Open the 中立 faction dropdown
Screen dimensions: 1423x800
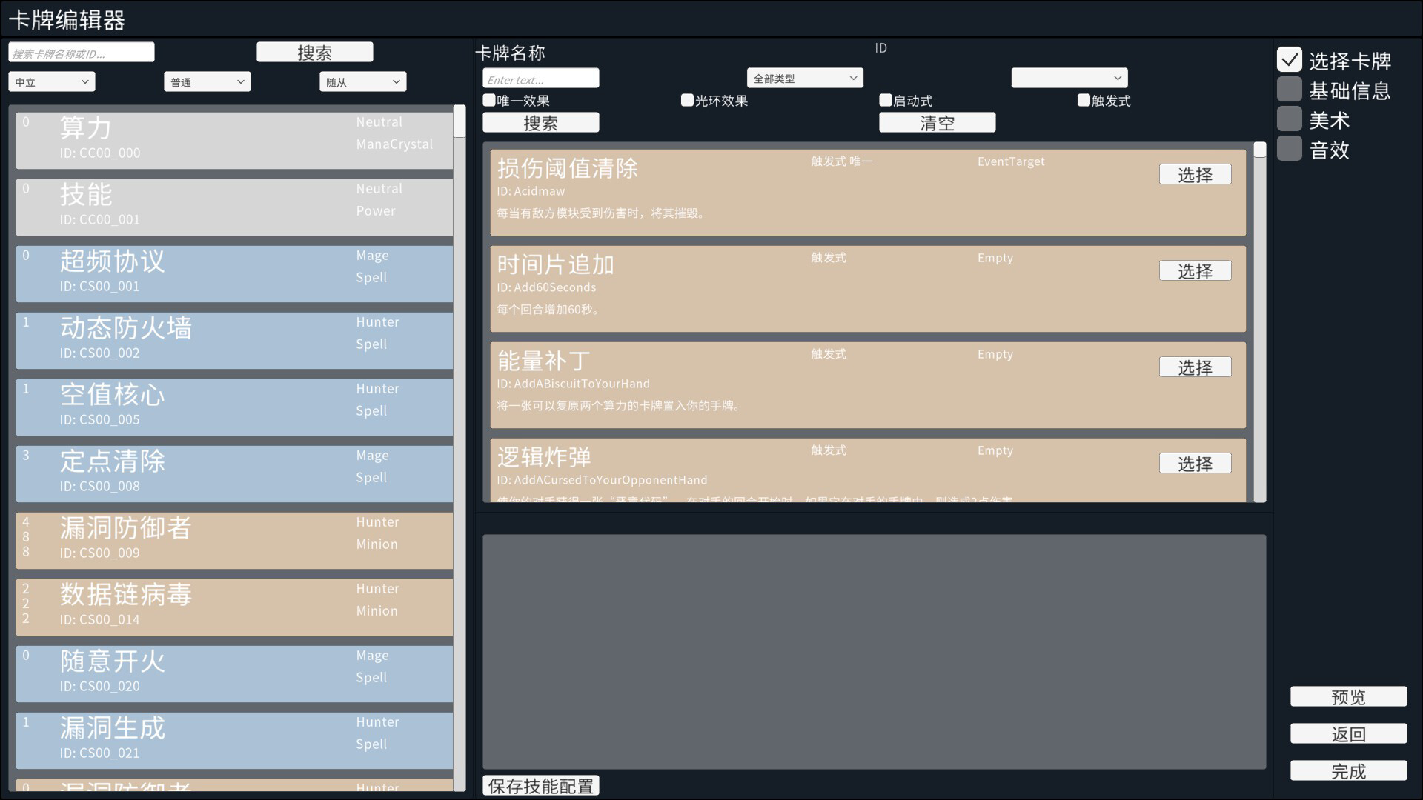[50, 81]
